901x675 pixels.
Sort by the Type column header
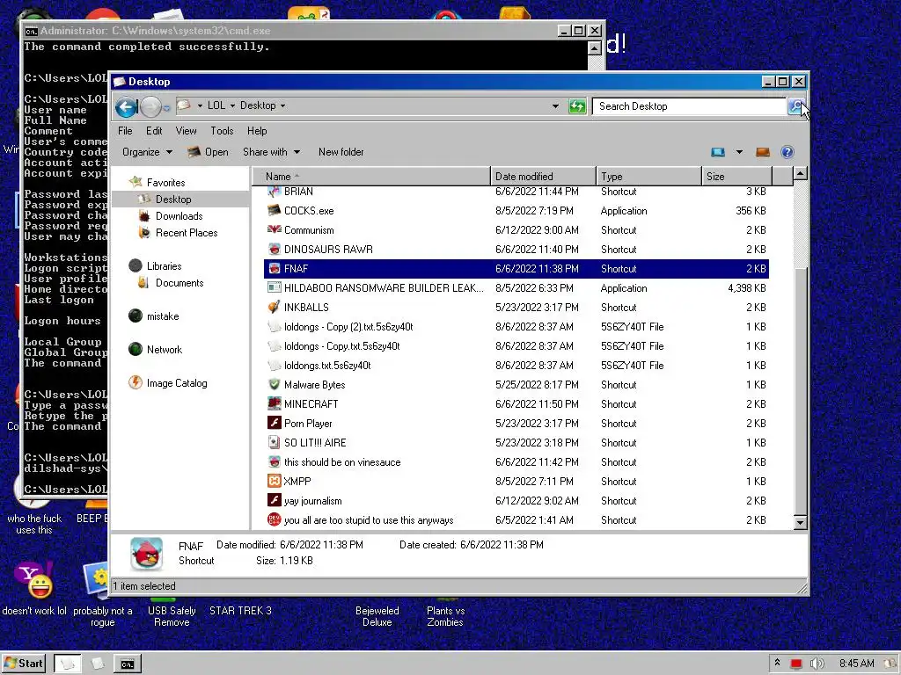pos(648,176)
